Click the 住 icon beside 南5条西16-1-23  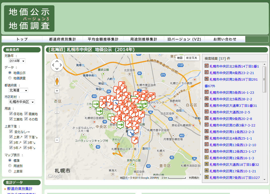[x=206, y=92]
